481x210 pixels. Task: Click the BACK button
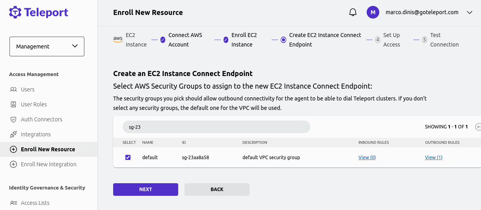[217, 190]
